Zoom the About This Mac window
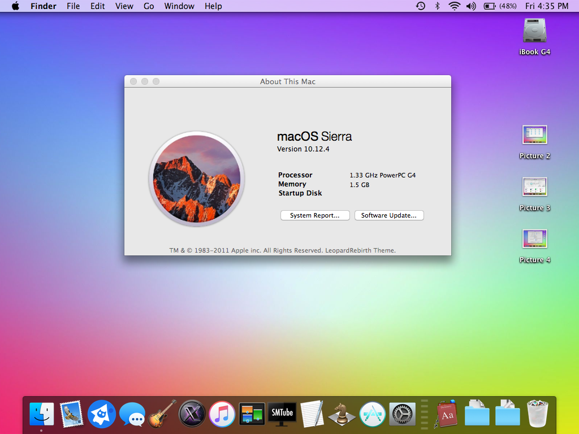Screen dimensions: 579x434 pyautogui.click(x=156, y=81)
